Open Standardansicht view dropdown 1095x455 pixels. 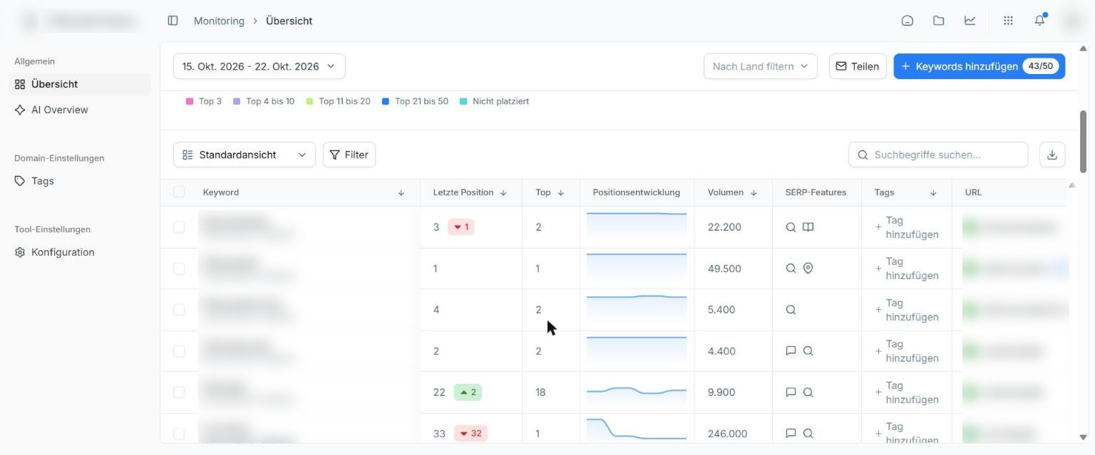coord(245,155)
